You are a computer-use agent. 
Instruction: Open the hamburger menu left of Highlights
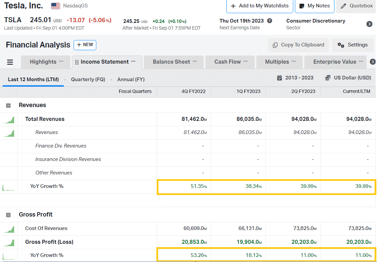(x=10, y=62)
